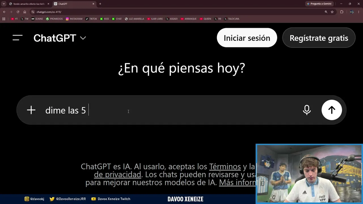This screenshot has width=363, height=204.
Task: Click the Regístrate gratis button
Action: (319, 38)
